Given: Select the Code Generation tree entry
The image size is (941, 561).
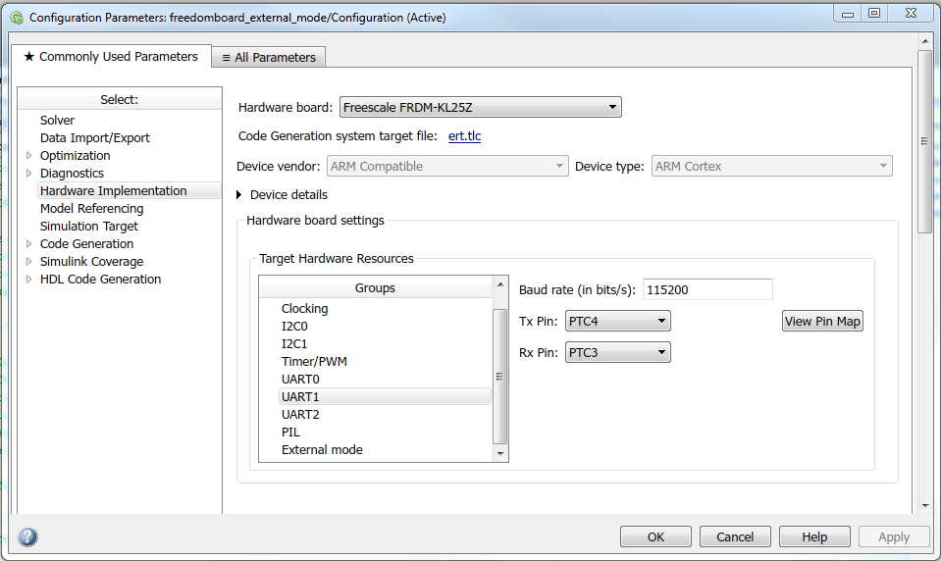Looking at the screenshot, I should click(x=87, y=243).
